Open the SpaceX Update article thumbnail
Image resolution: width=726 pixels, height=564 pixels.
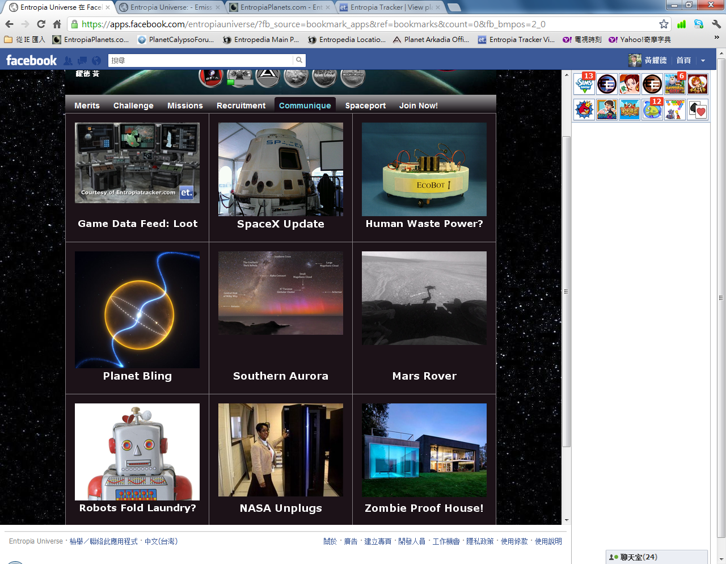[281, 169]
